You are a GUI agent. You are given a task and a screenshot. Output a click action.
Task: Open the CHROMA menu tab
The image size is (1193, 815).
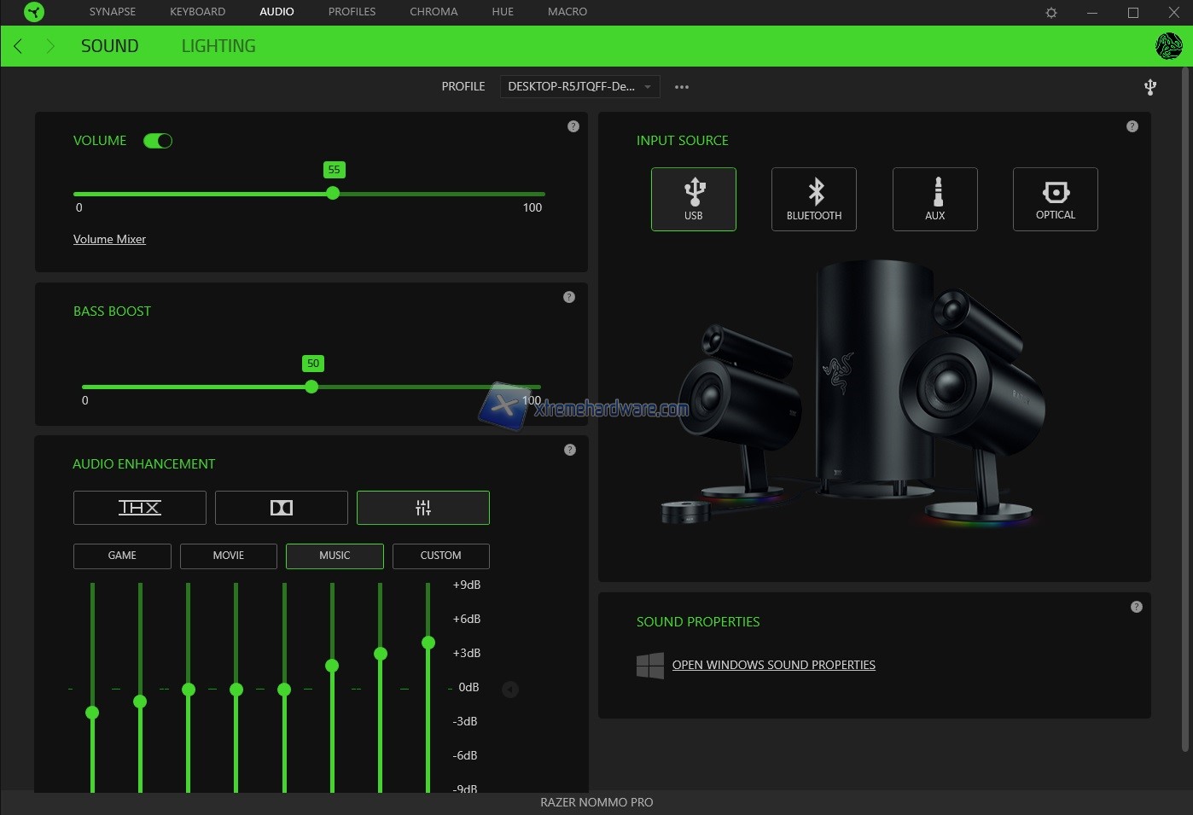pos(434,12)
